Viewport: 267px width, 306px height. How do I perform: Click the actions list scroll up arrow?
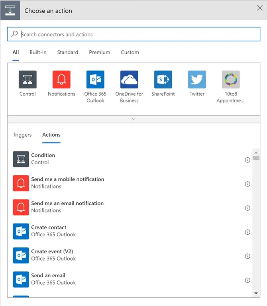coord(256,153)
